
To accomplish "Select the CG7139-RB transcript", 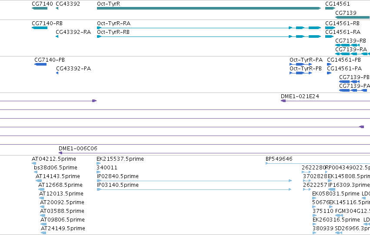I will click(347, 45).
